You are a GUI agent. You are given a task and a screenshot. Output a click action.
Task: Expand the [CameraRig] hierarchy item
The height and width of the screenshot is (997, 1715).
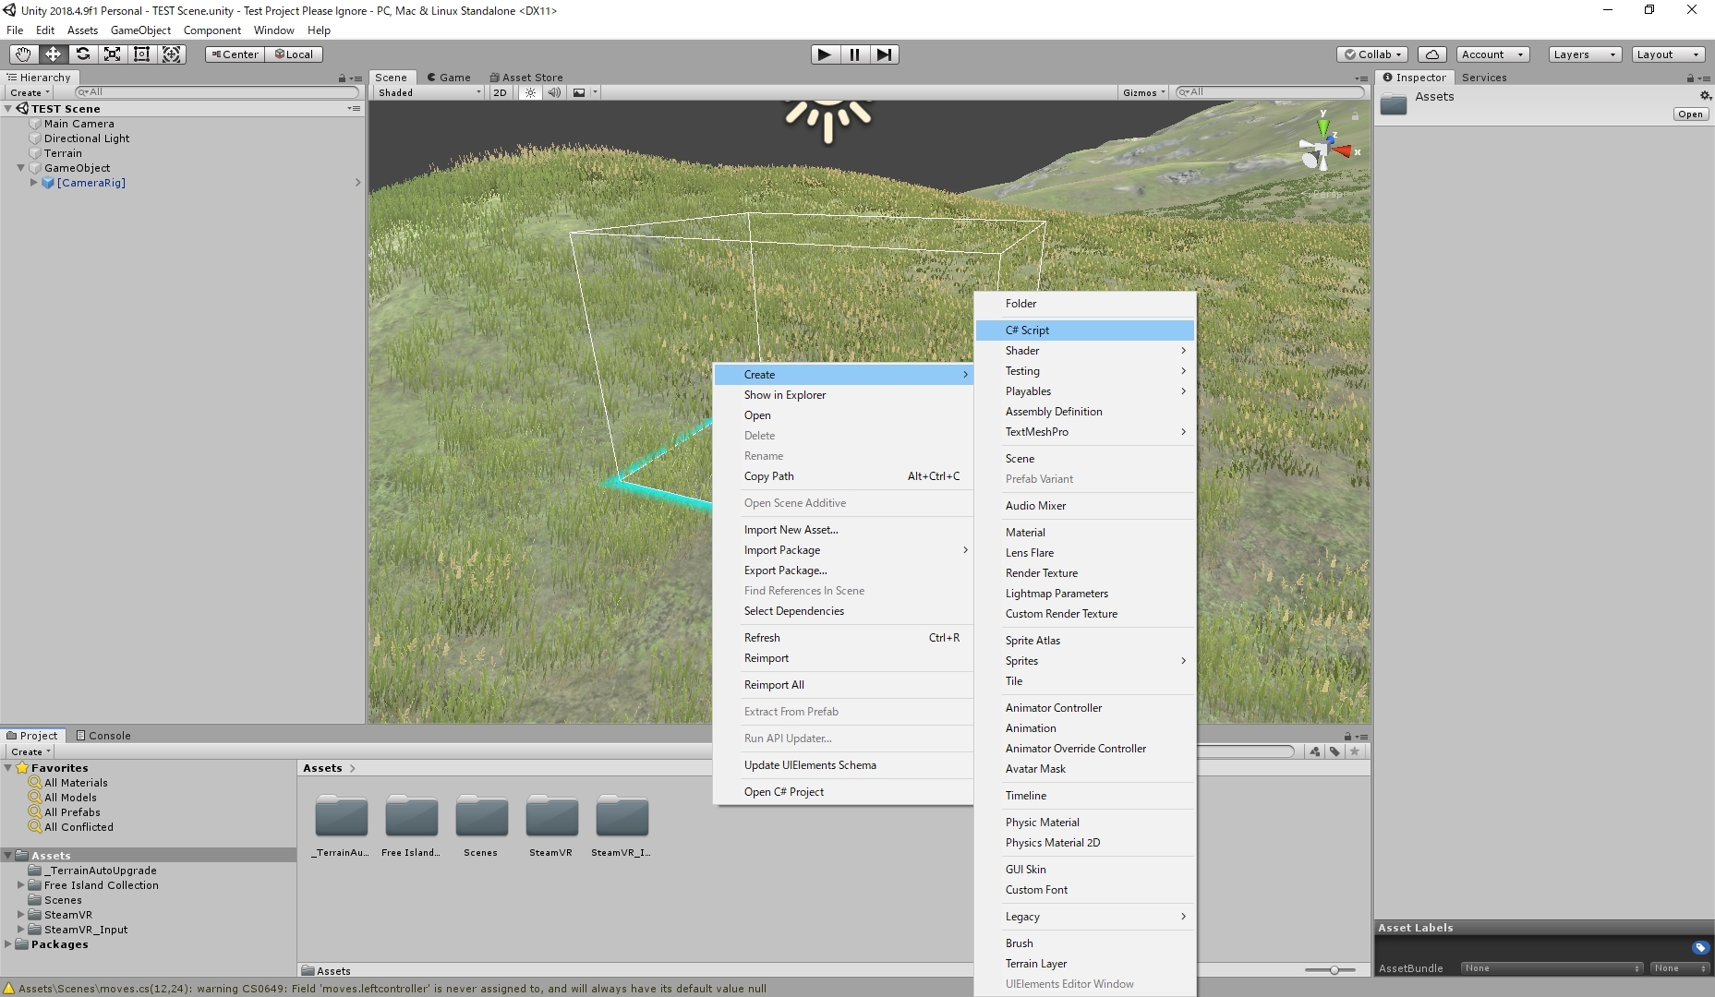34,183
